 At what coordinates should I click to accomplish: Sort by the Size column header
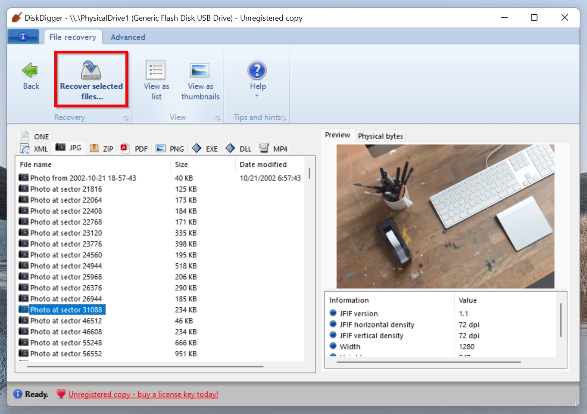pos(203,164)
